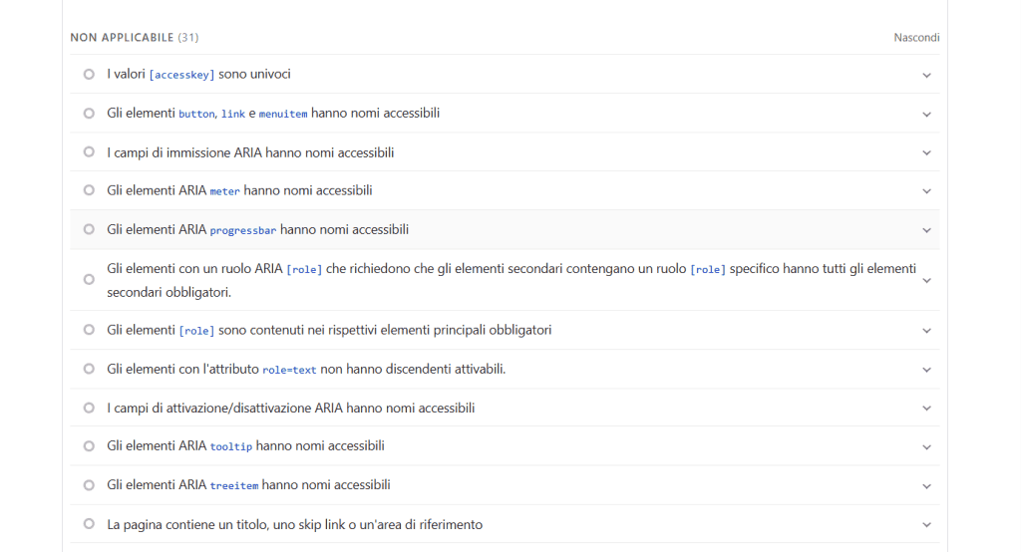This screenshot has height=552, width=1021.
Task: Click the blue 'role=text' code label
Action: point(289,370)
